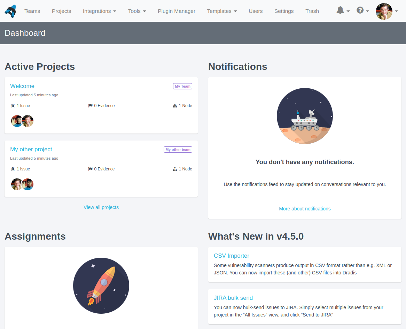Click the help question mark icon
Screen dimensions: 406x329
(360, 11)
